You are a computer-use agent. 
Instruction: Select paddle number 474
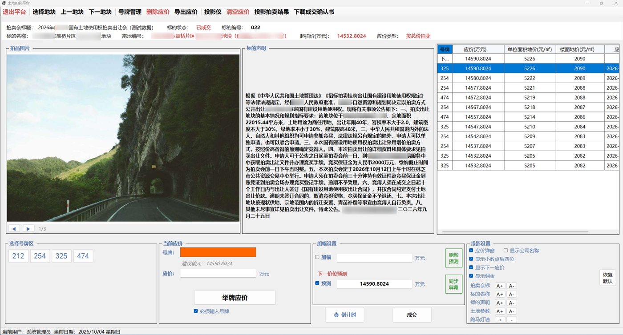point(83,256)
